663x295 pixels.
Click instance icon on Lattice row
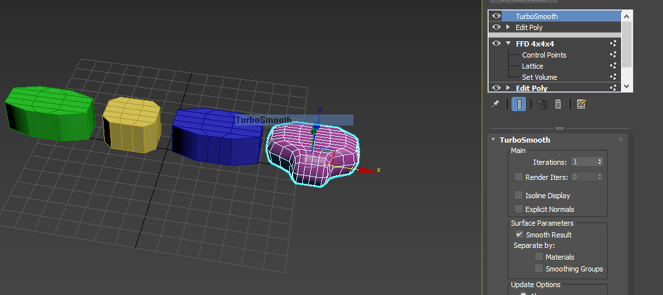(x=613, y=65)
